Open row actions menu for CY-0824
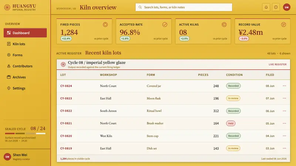The height and width of the screenshot is (166, 296). (x=284, y=86)
